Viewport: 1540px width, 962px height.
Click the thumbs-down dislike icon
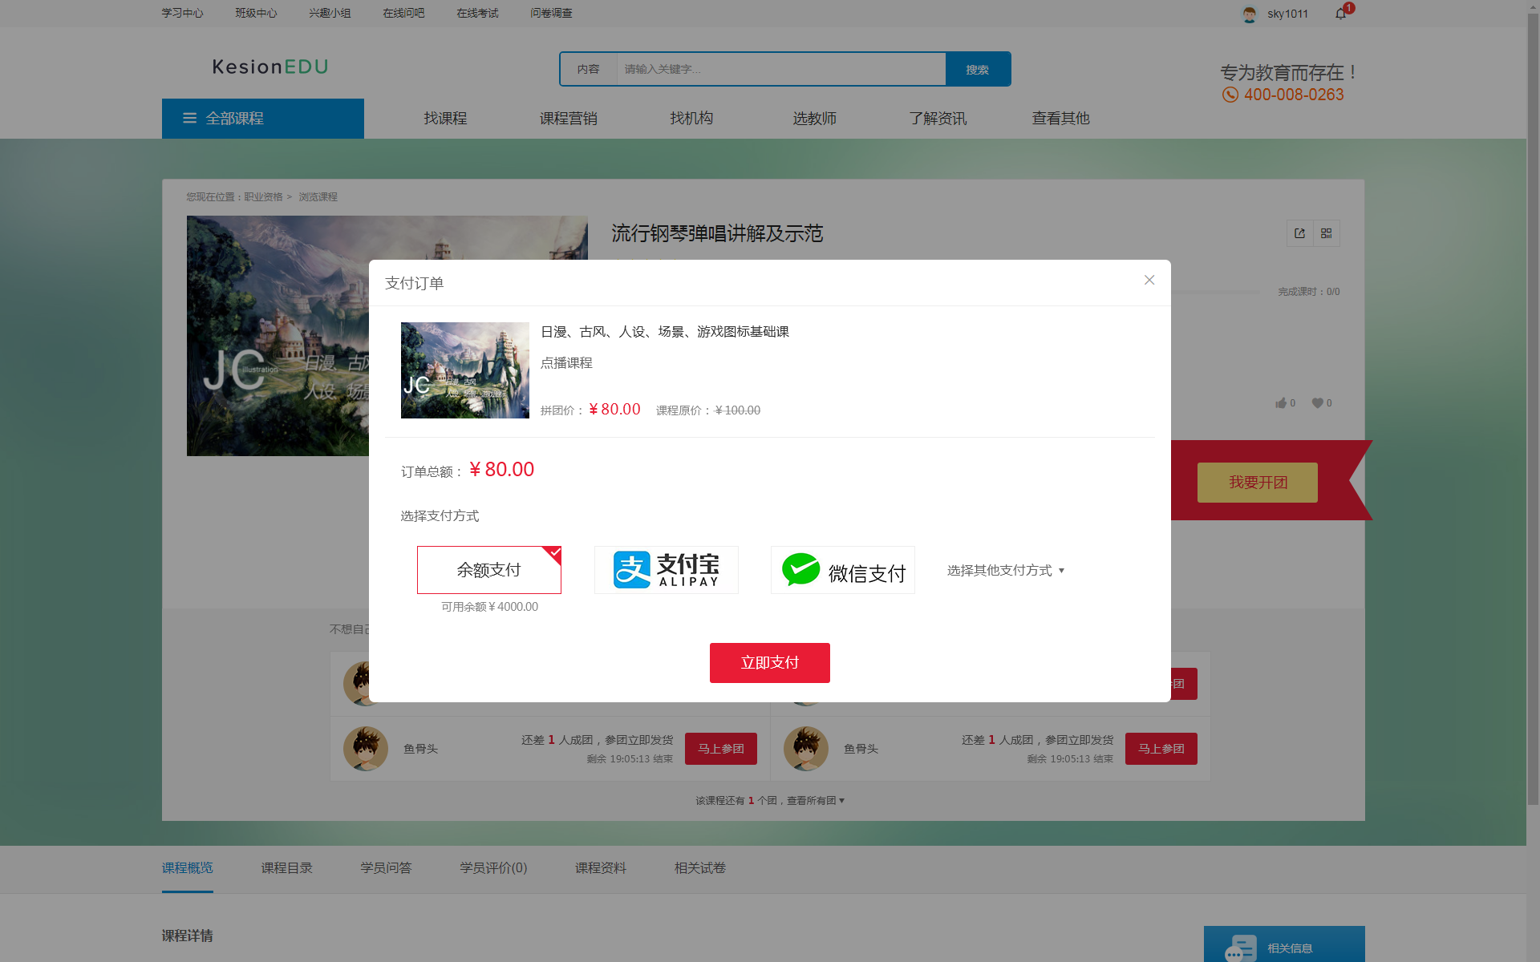point(1317,402)
